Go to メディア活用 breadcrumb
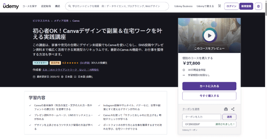 click(61, 21)
